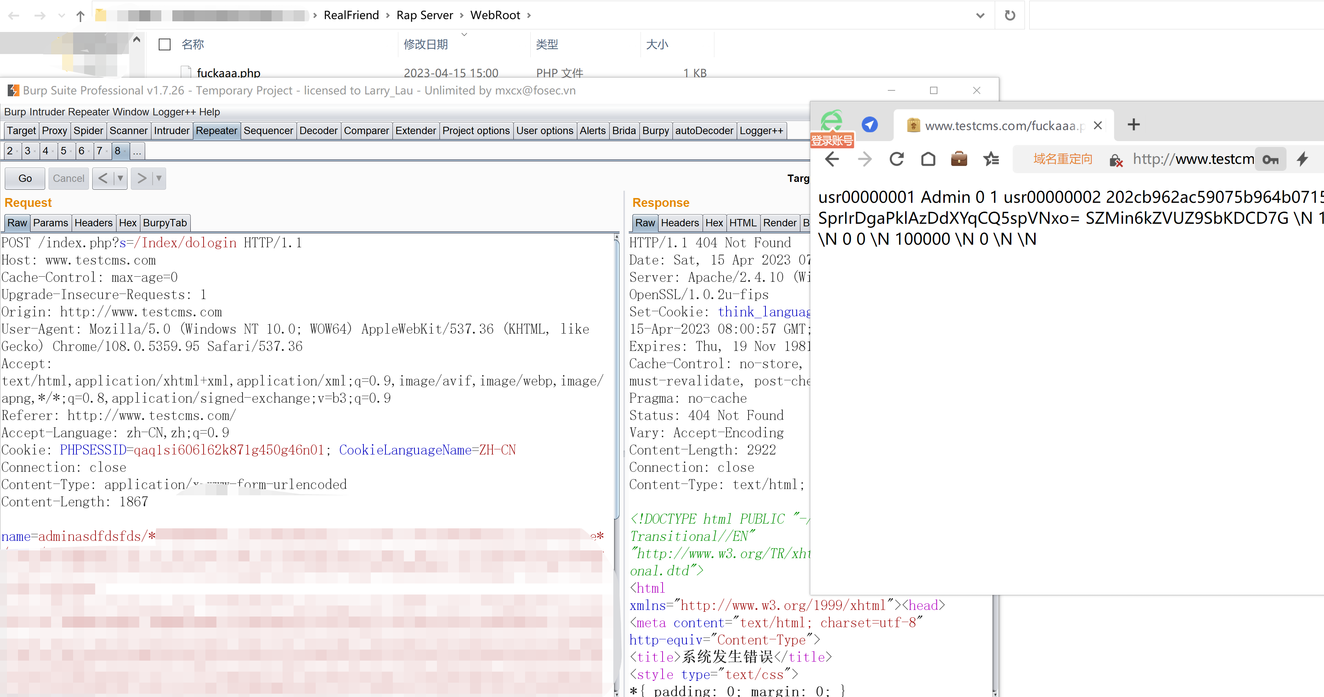This screenshot has width=1324, height=697.
Task: Click the Burp Suite window logo icon
Action: pyautogui.click(x=13, y=90)
